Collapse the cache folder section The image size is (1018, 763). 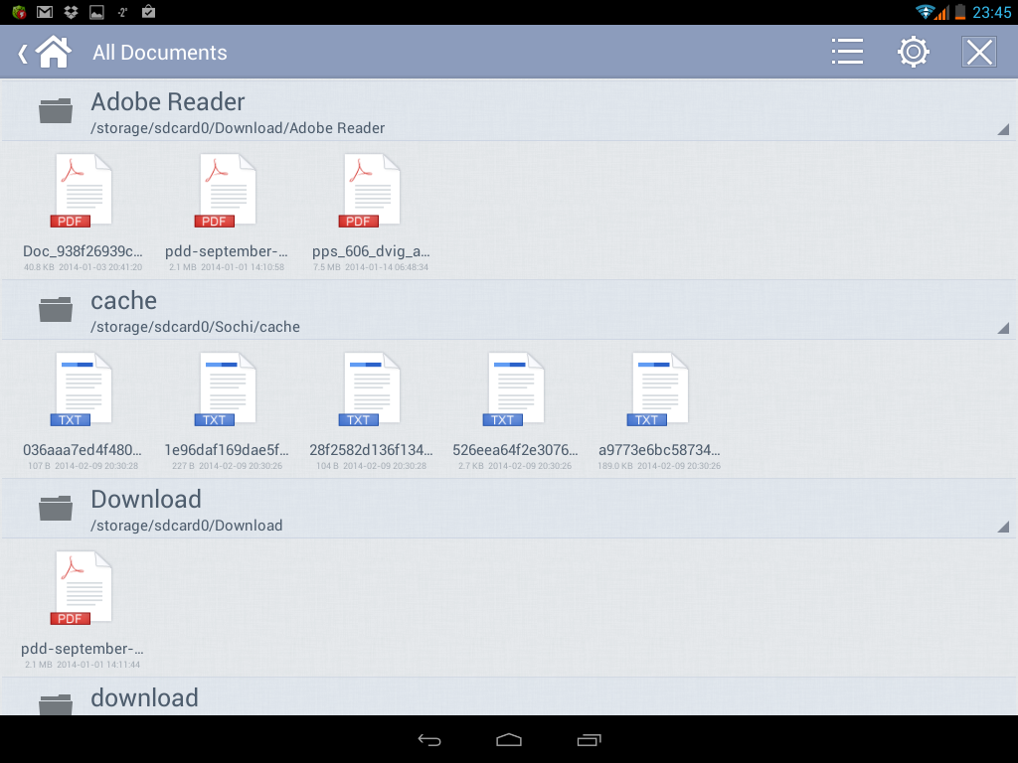(1003, 328)
